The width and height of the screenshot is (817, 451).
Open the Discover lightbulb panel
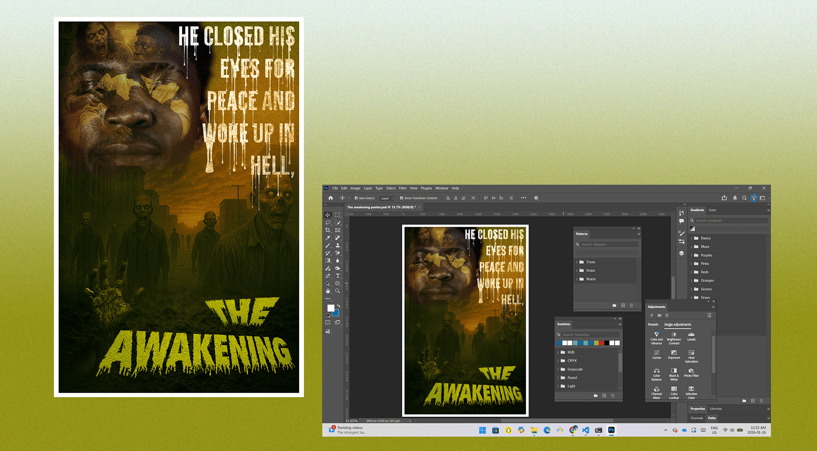click(754, 198)
